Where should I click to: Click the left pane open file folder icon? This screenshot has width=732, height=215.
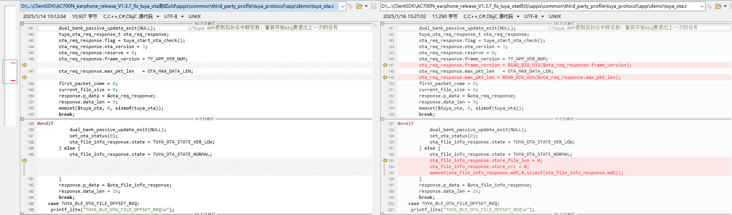click(359, 6)
